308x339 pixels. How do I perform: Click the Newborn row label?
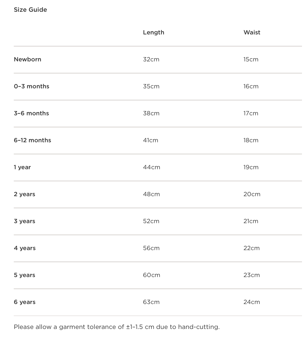tap(28, 59)
